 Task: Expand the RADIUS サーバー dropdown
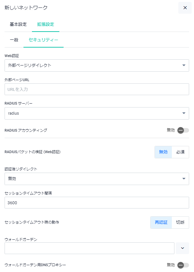tap(97, 113)
